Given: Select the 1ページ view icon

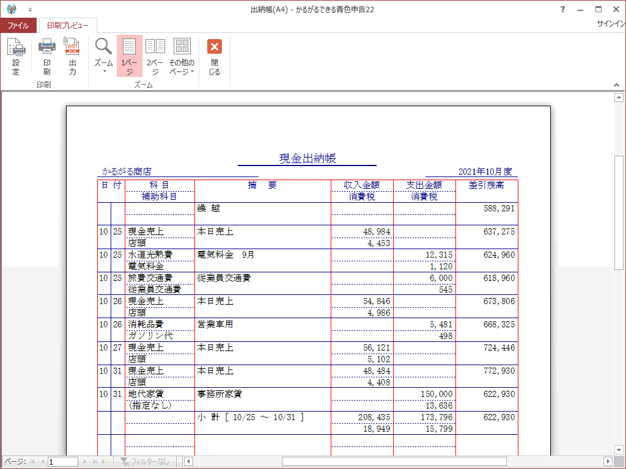Looking at the screenshot, I should coord(130,56).
